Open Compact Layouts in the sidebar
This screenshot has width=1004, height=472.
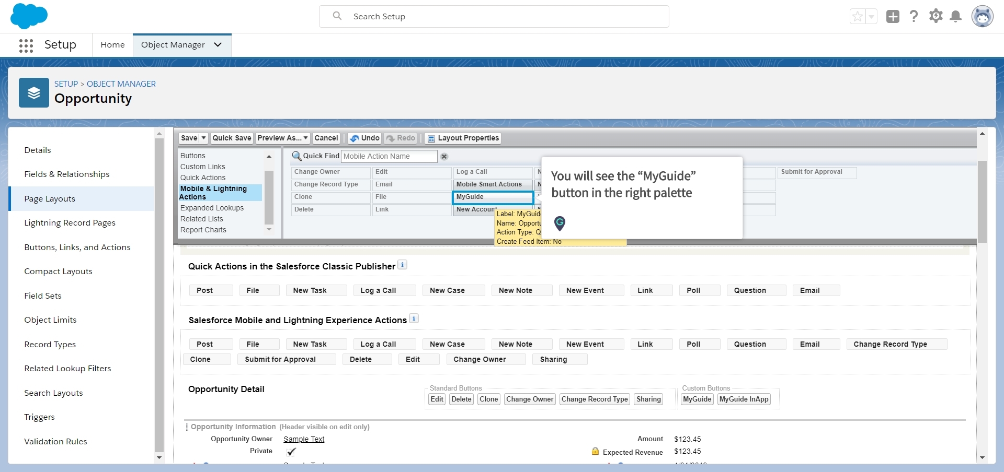58,272
